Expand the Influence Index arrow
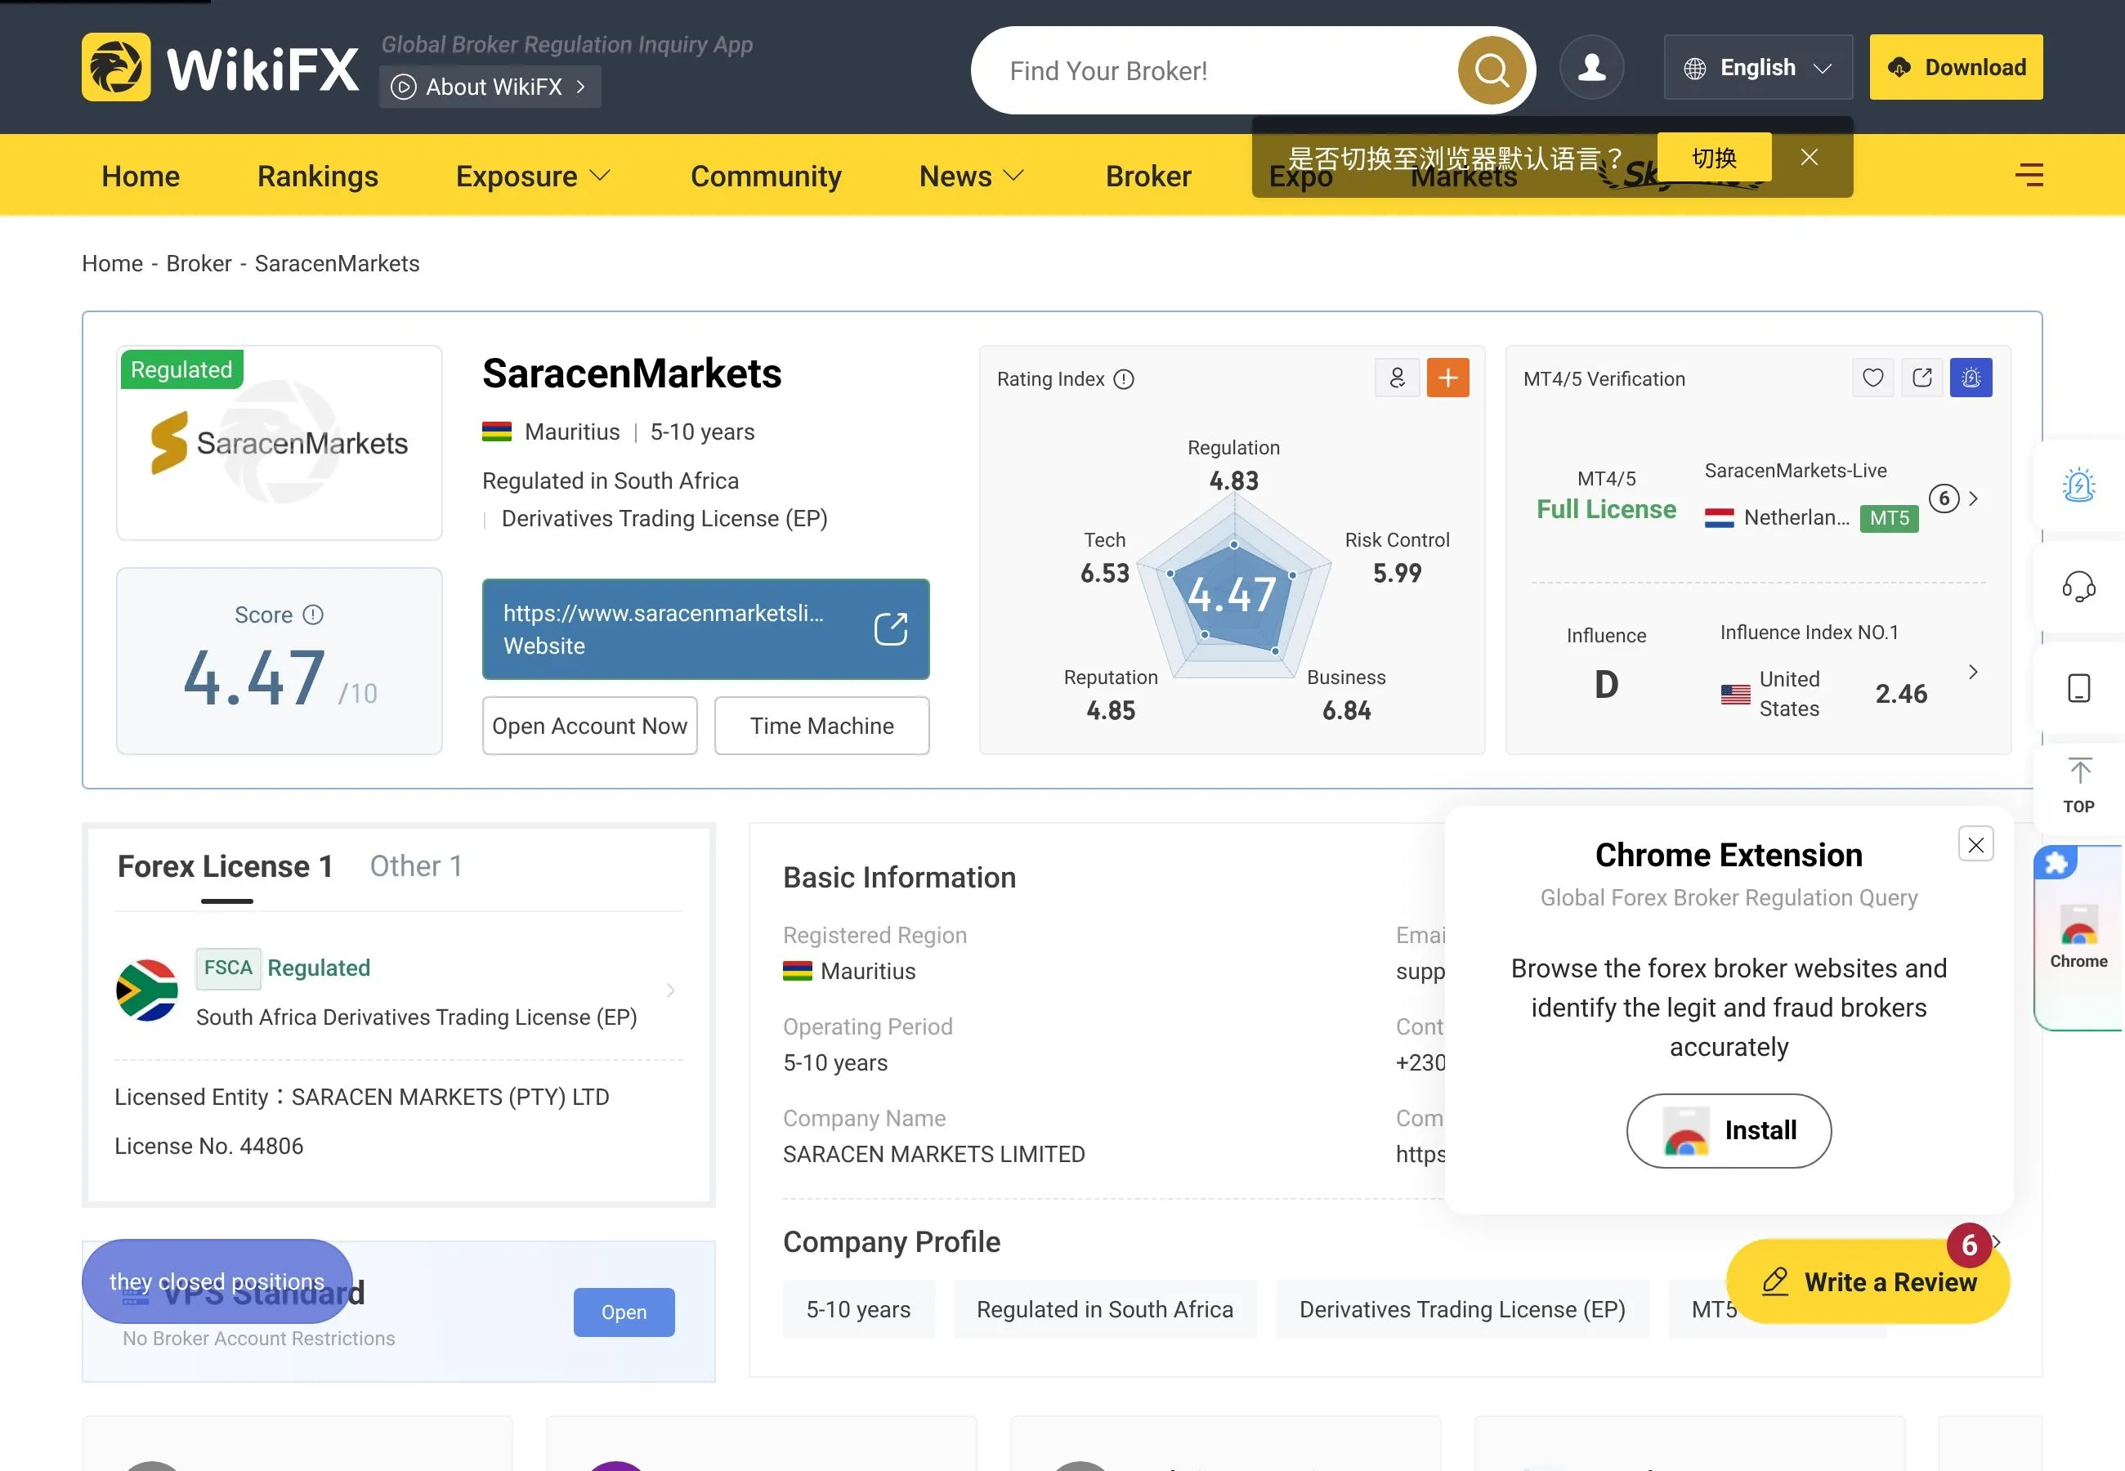Image resolution: width=2125 pixels, height=1471 pixels. click(x=1973, y=672)
